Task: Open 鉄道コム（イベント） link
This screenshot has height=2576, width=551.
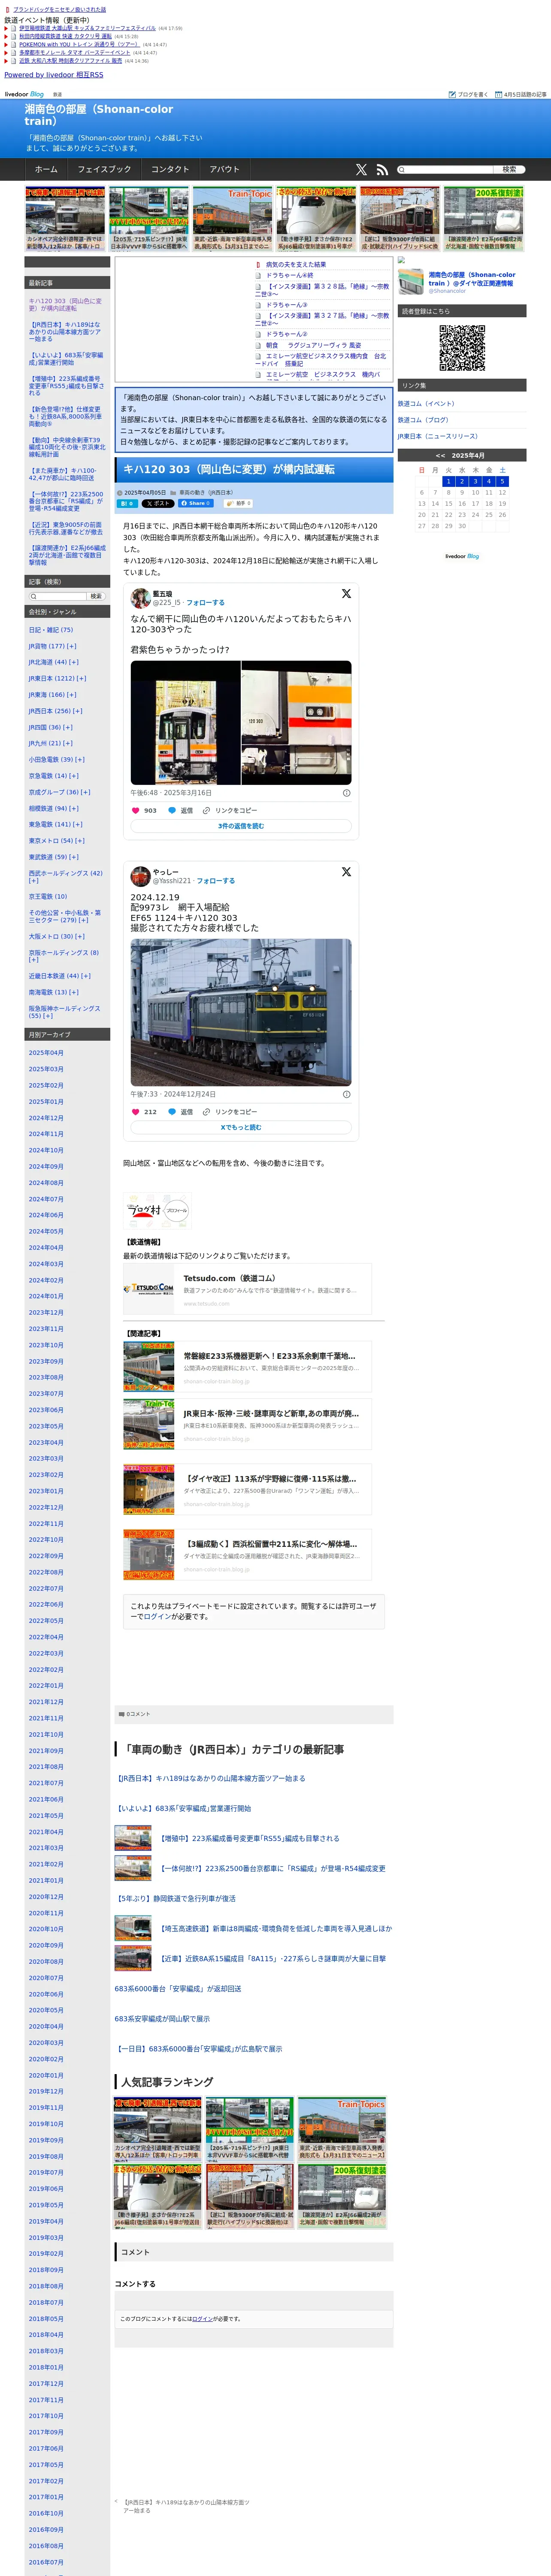Action: (426, 404)
